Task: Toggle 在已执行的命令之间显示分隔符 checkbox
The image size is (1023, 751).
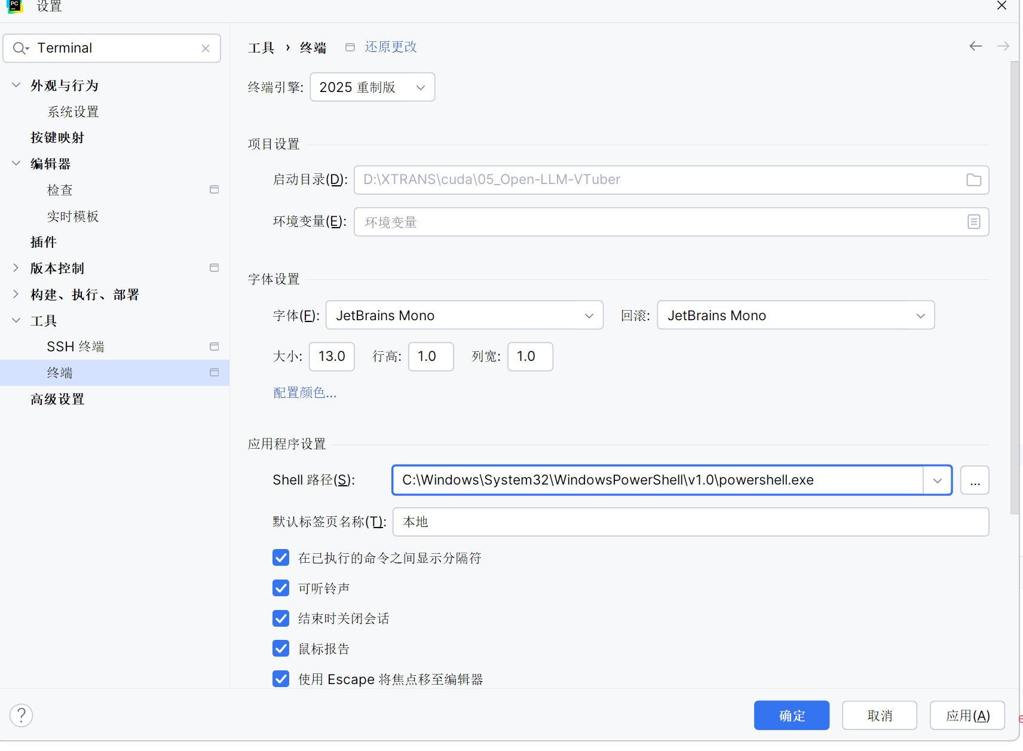Action: click(x=281, y=557)
